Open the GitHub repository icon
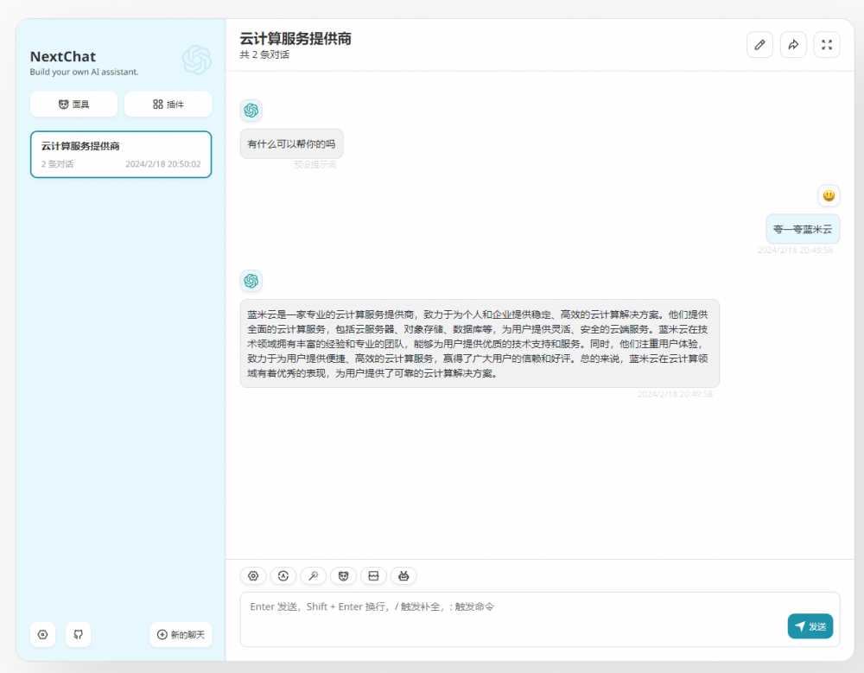 pos(78,634)
